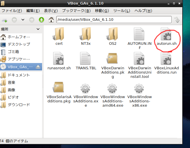Click the resize grip at window corner
Viewport: 190px width, 148px height.
tap(181, 142)
